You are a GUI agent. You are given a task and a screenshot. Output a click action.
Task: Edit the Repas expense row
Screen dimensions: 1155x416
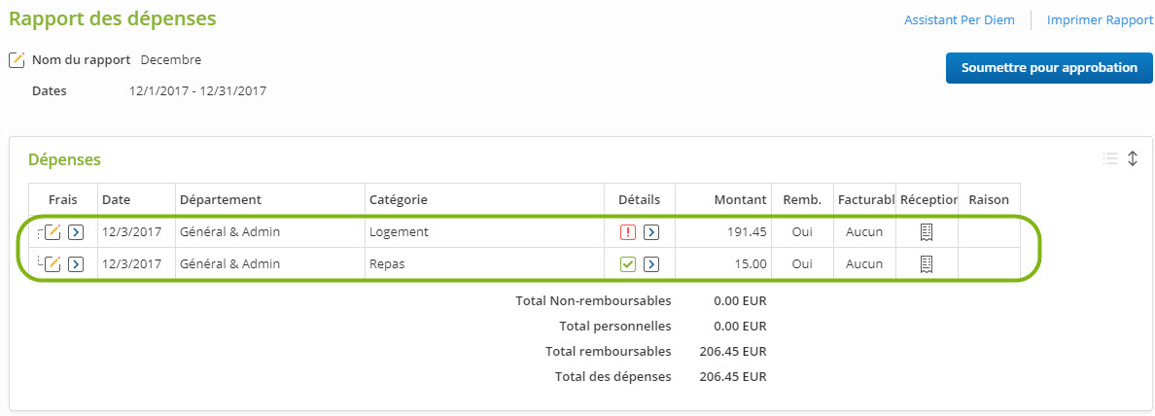[x=52, y=263]
